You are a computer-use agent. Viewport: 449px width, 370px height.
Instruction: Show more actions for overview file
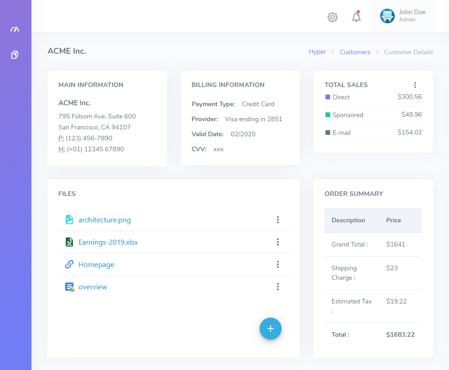(x=277, y=287)
